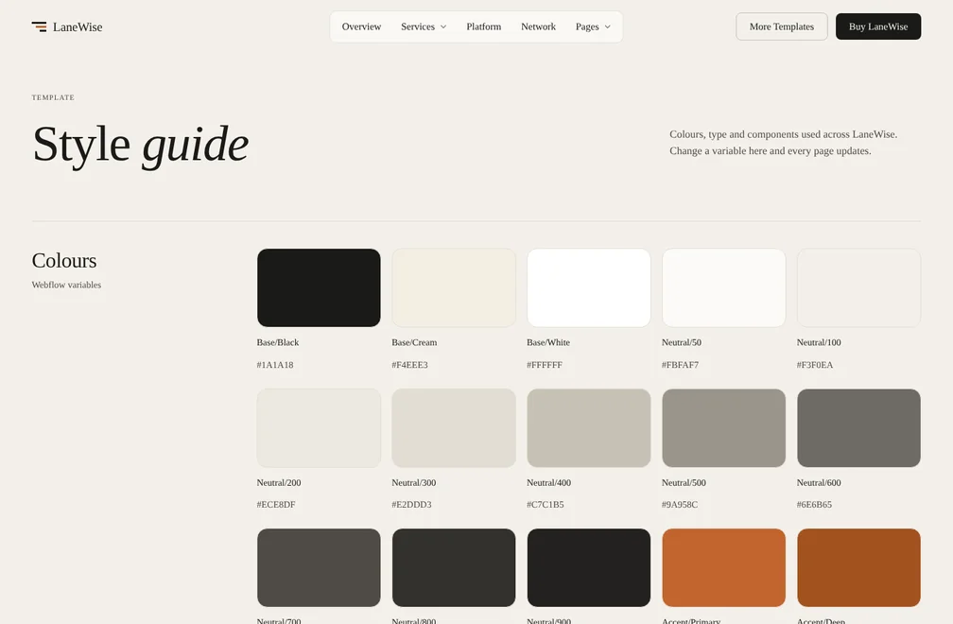Click the Base/Black label text
Viewport: 953px width, 624px height.
tap(278, 342)
